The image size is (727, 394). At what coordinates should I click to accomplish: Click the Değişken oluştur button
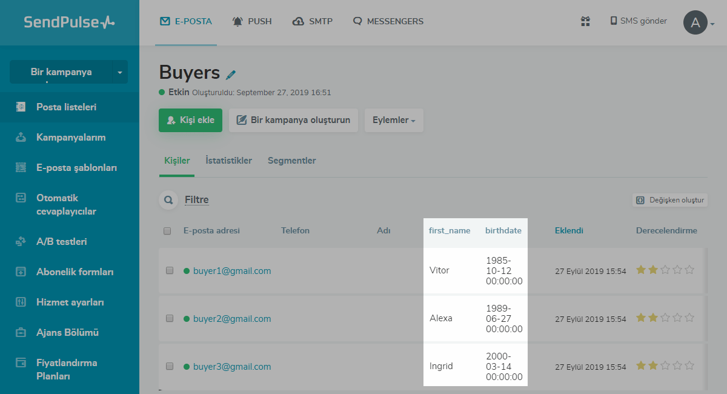[x=669, y=200]
